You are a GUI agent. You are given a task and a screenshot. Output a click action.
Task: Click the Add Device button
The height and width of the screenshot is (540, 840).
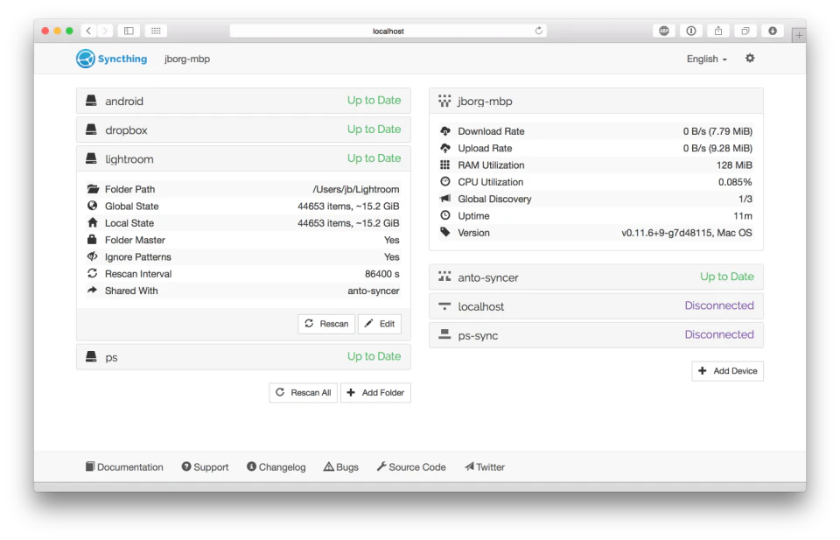[x=727, y=370]
